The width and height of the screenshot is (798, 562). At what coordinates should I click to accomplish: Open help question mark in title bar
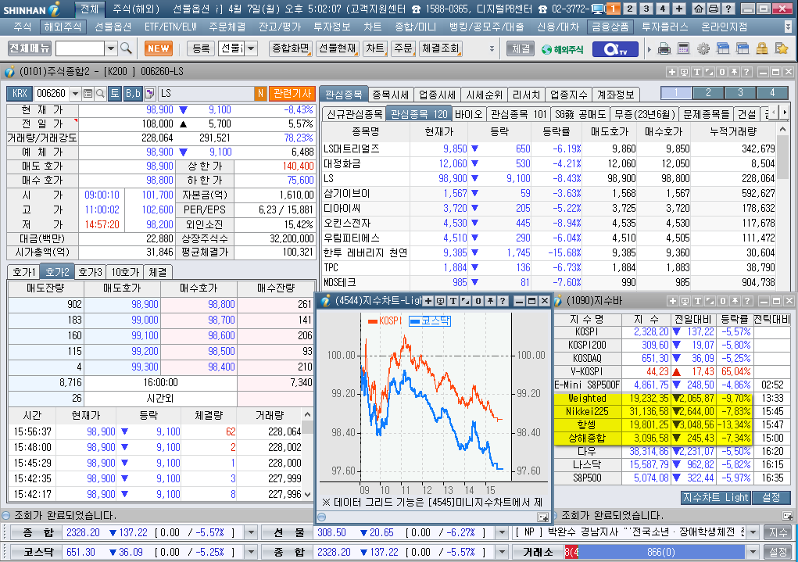[728, 9]
